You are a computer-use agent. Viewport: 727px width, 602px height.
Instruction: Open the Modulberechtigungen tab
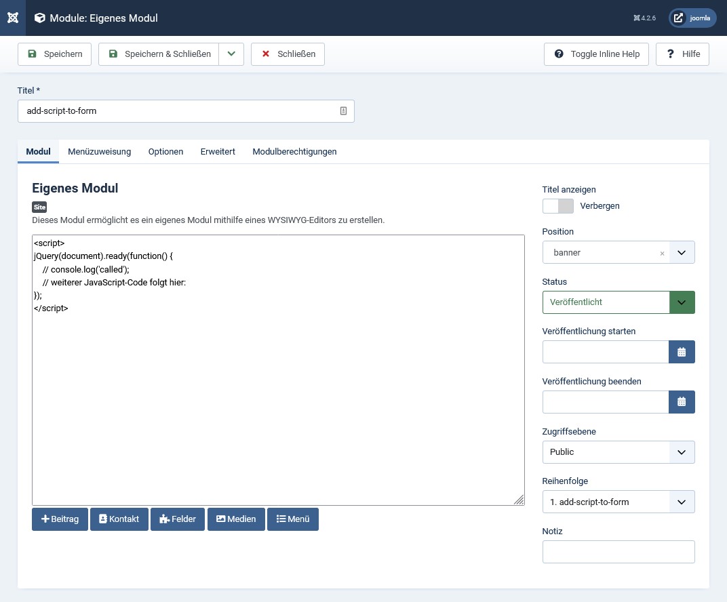(294, 152)
